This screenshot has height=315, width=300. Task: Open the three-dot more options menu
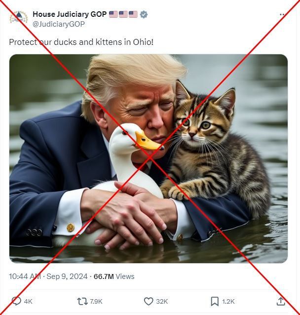pyautogui.click(x=282, y=14)
